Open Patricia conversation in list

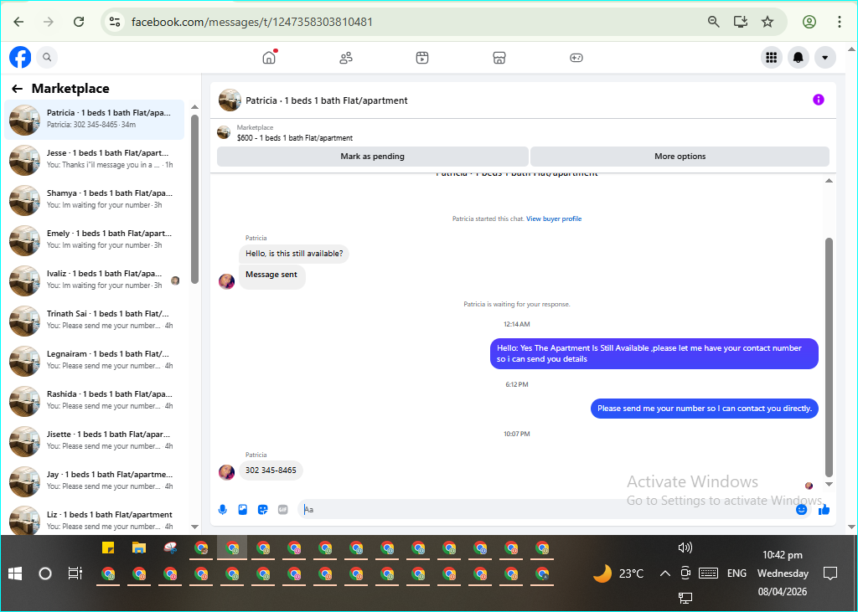pos(94,119)
